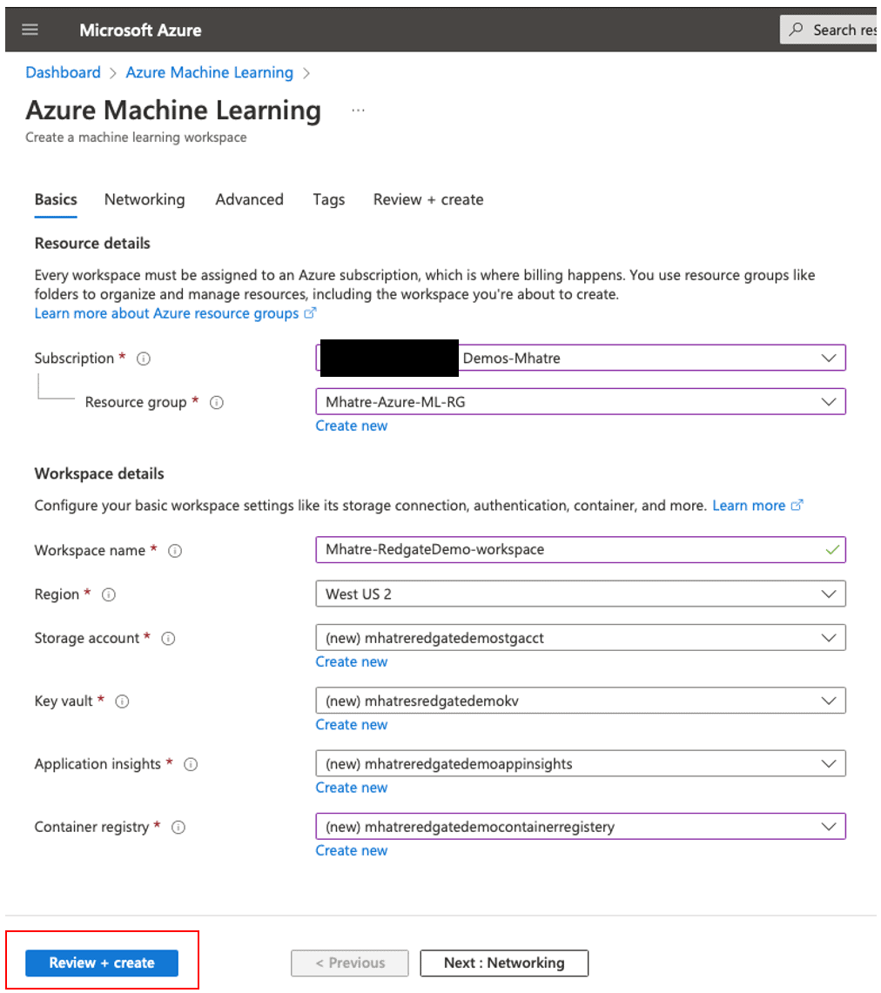Click external link icon after resource groups link
881x993 pixels.
point(310,312)
